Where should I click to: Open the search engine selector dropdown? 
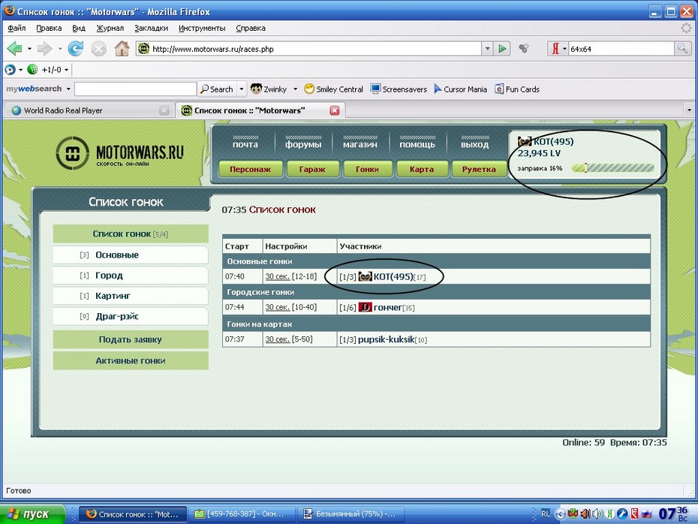tap(564, 49)
